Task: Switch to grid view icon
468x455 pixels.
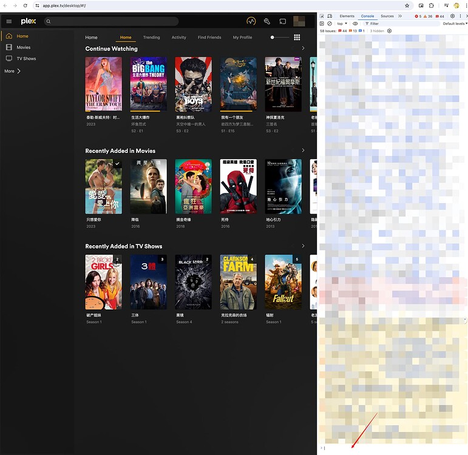Action: point(297,37)
